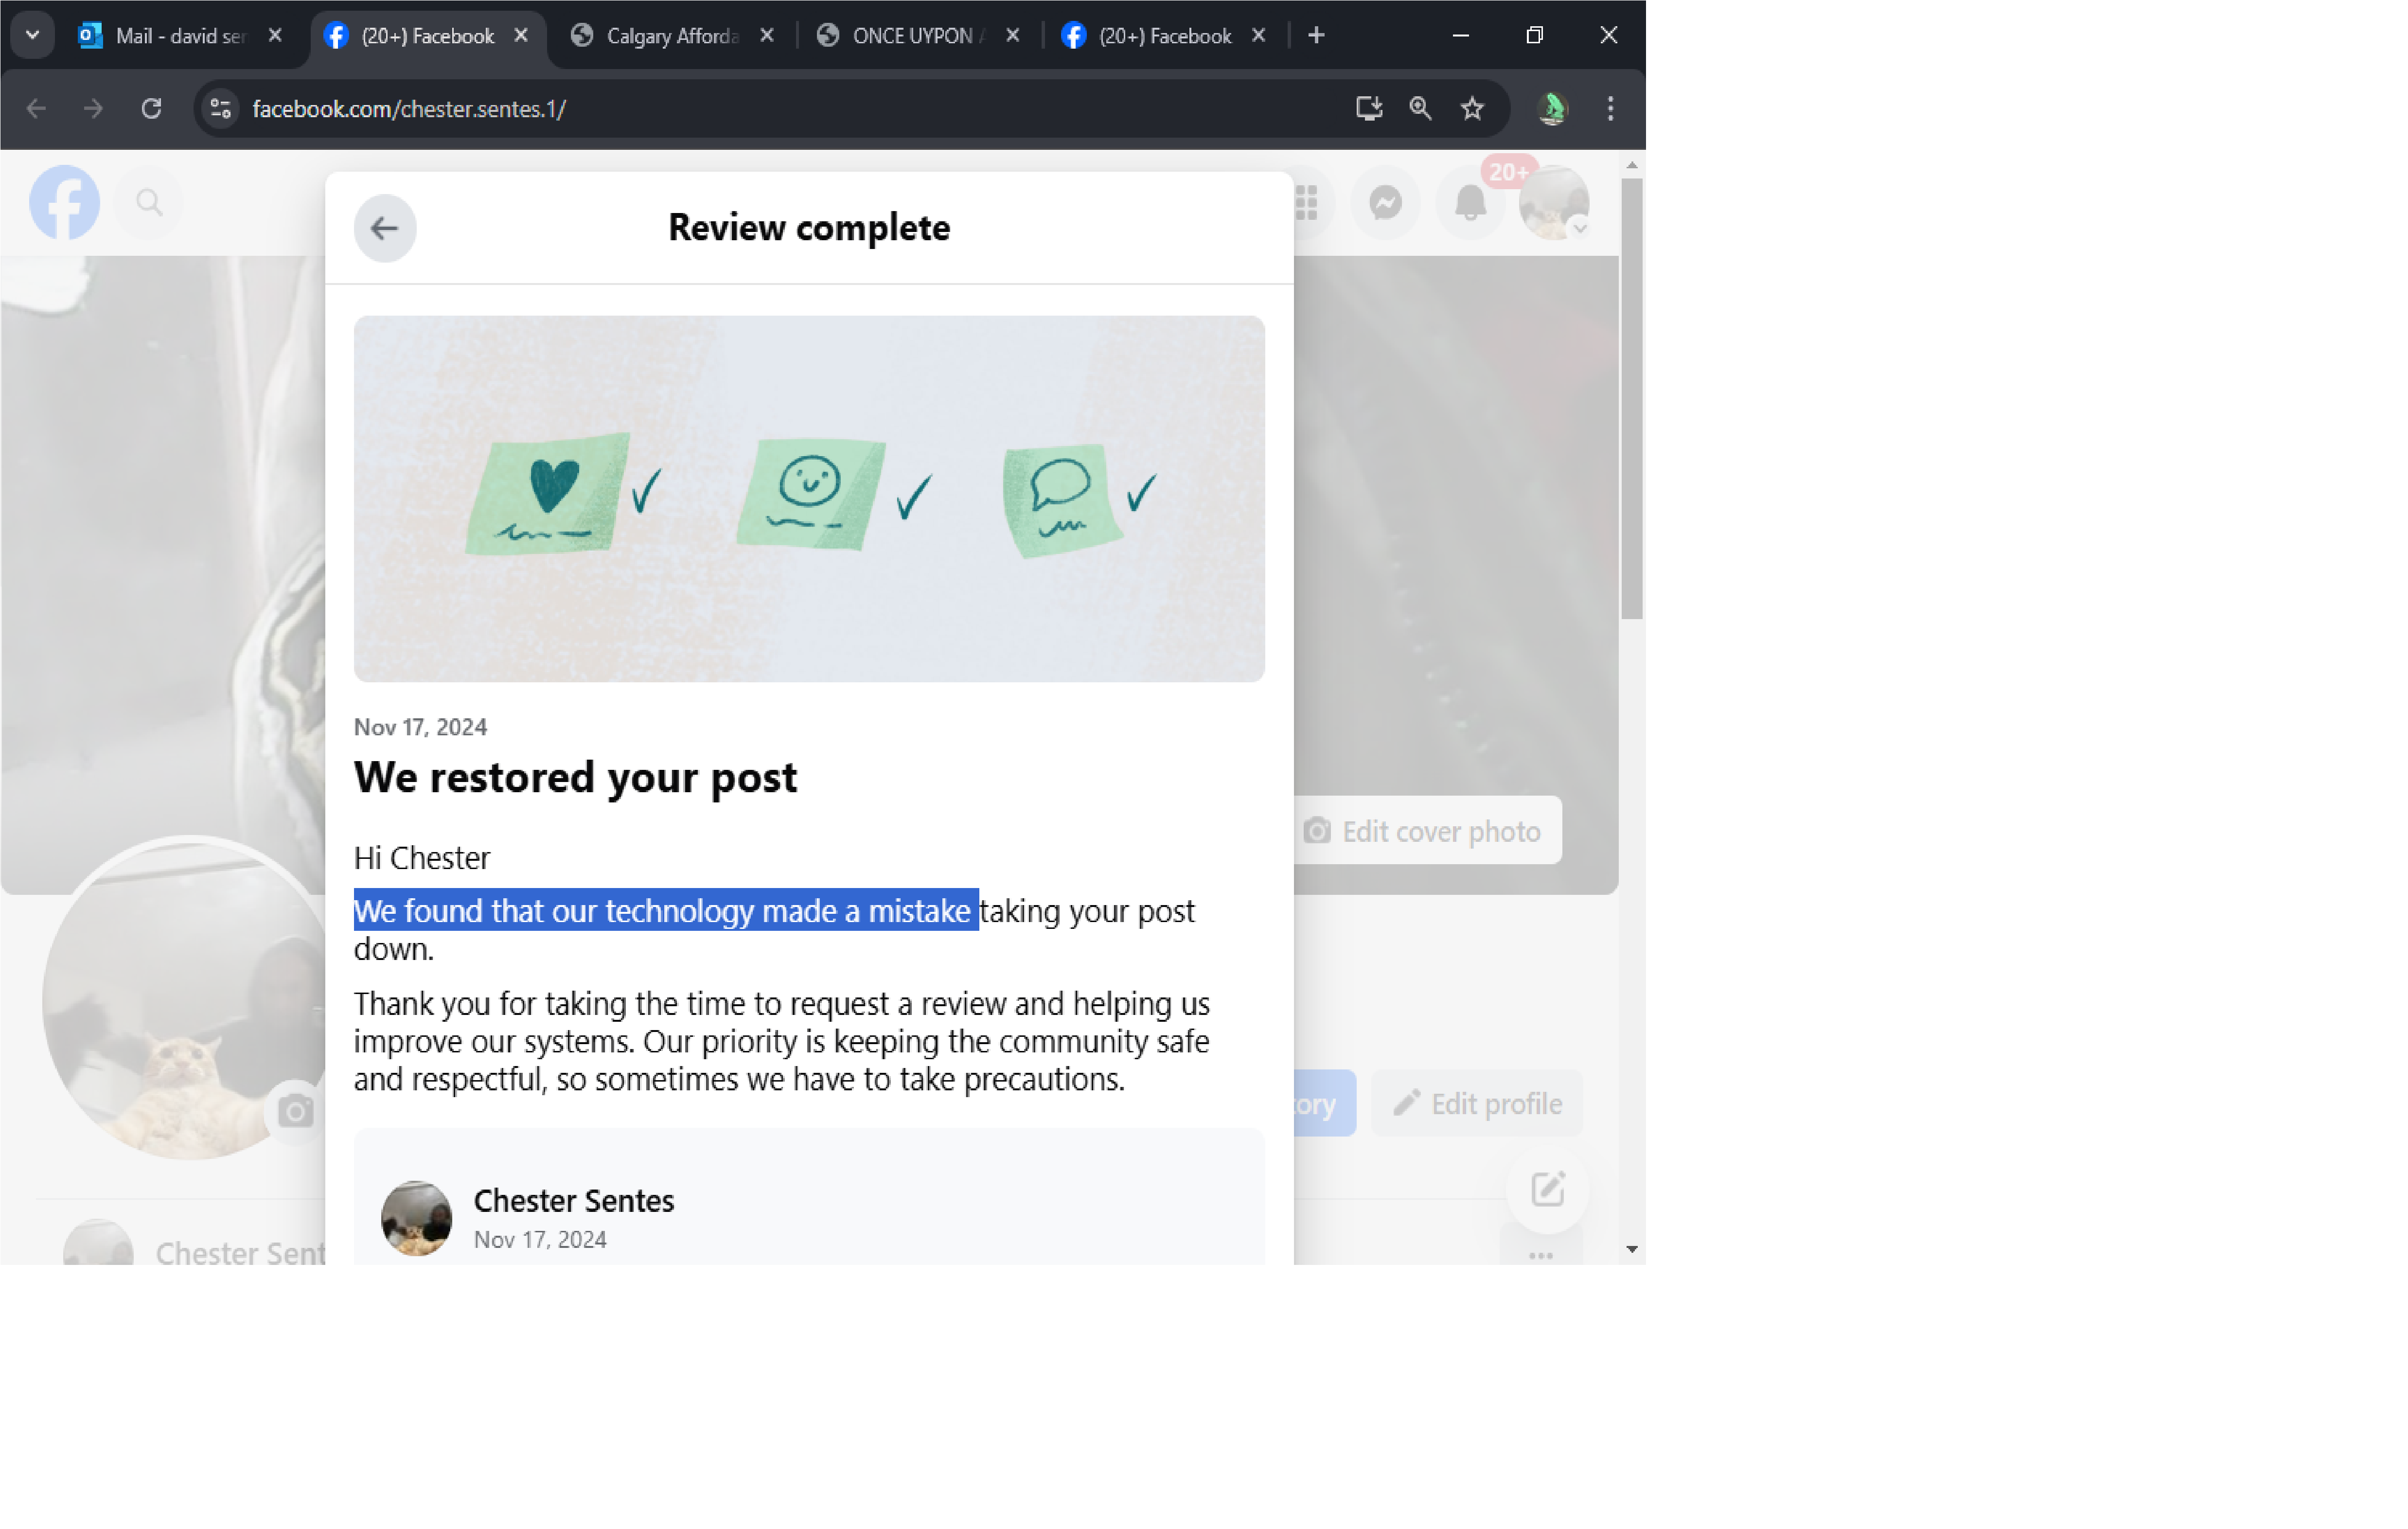Click the browser forward arrow

[93, 108]
